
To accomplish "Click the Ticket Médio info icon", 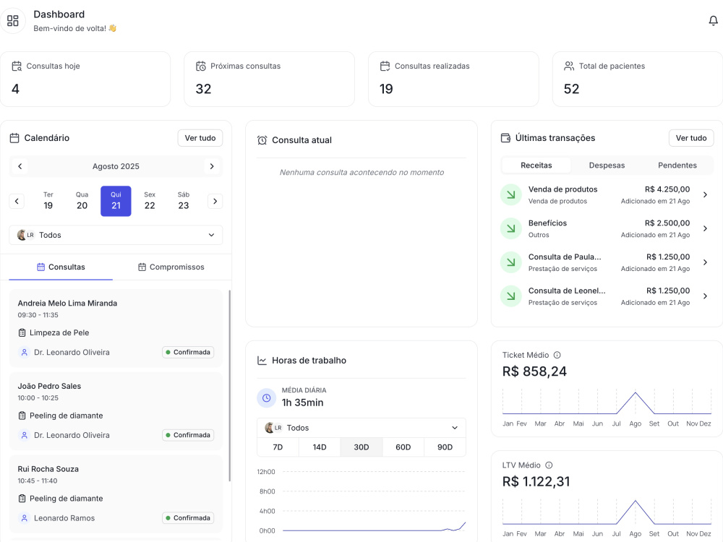I will coord(557,355).
